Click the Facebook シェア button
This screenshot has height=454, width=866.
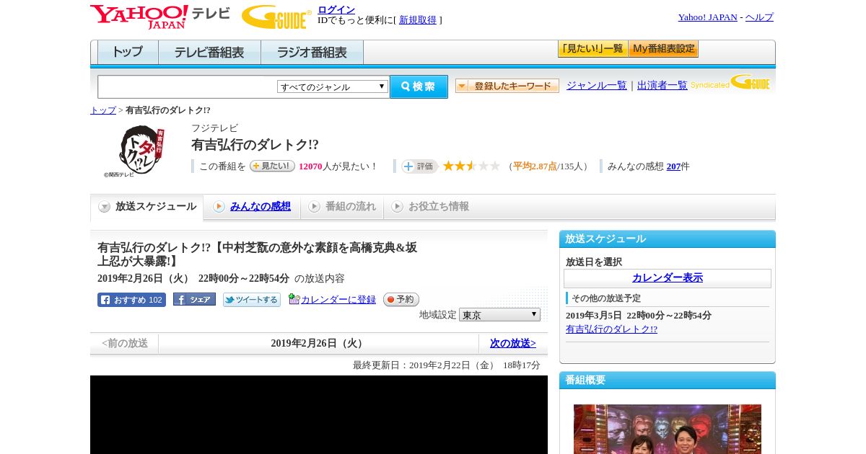[x=194, y=300]
